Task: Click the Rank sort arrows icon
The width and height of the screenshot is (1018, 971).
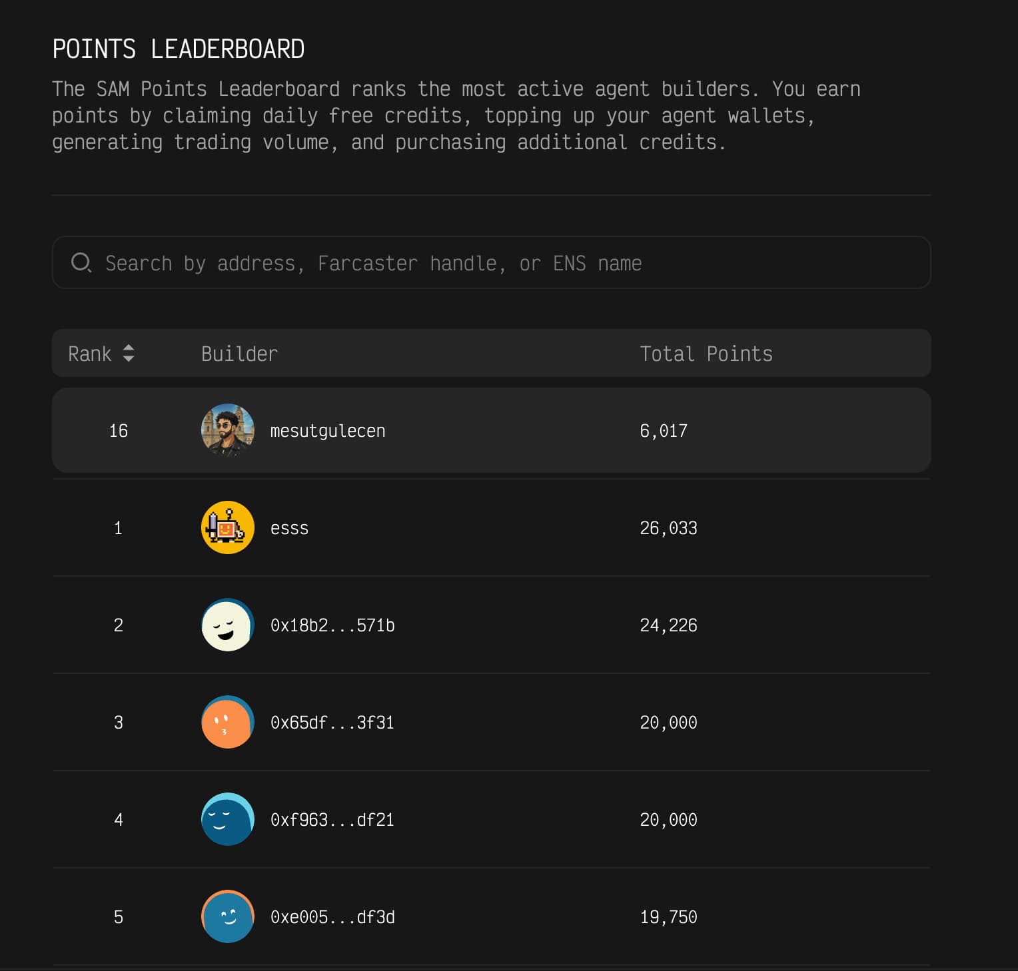Action: pos(129,353)
